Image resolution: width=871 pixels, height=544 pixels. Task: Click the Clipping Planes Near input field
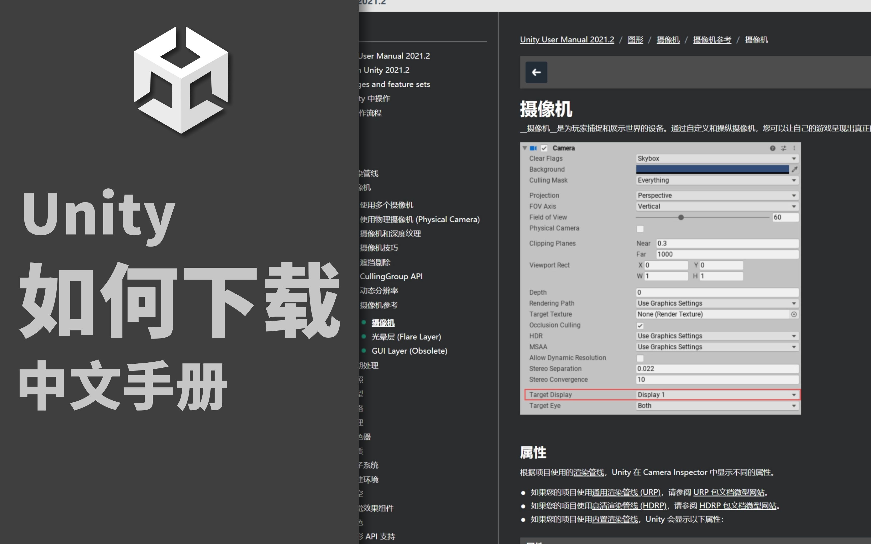727,244
